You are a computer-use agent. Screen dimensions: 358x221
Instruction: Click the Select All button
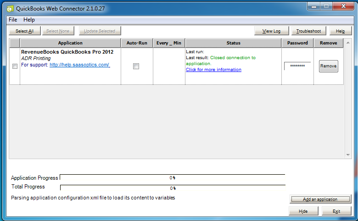click(25, 31)
